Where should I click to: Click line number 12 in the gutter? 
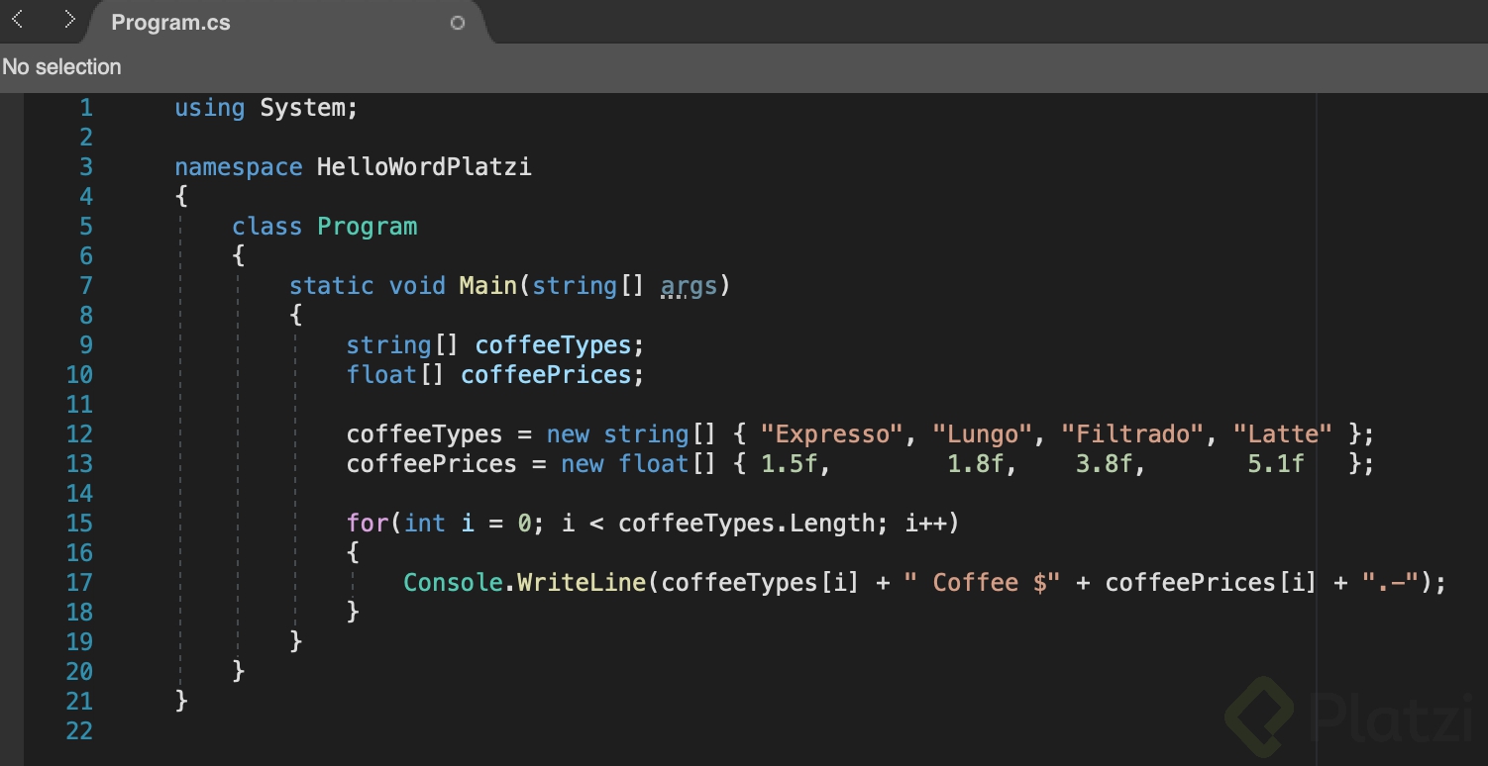79,433
